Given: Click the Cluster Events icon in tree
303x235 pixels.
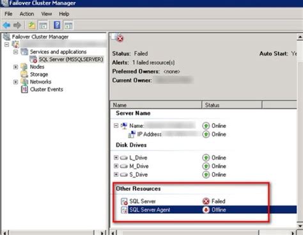Looking at the screenshot, I should [x=24, y=89].
